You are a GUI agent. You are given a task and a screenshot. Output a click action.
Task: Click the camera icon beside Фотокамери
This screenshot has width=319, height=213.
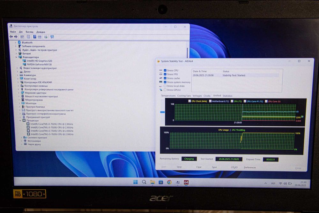tap(25, 141)
